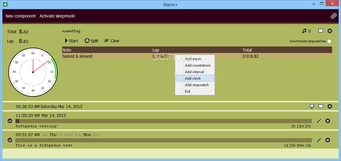Close the stopwatch component
Viewport: 341px width, 161px height.
[x=330, y=31]
